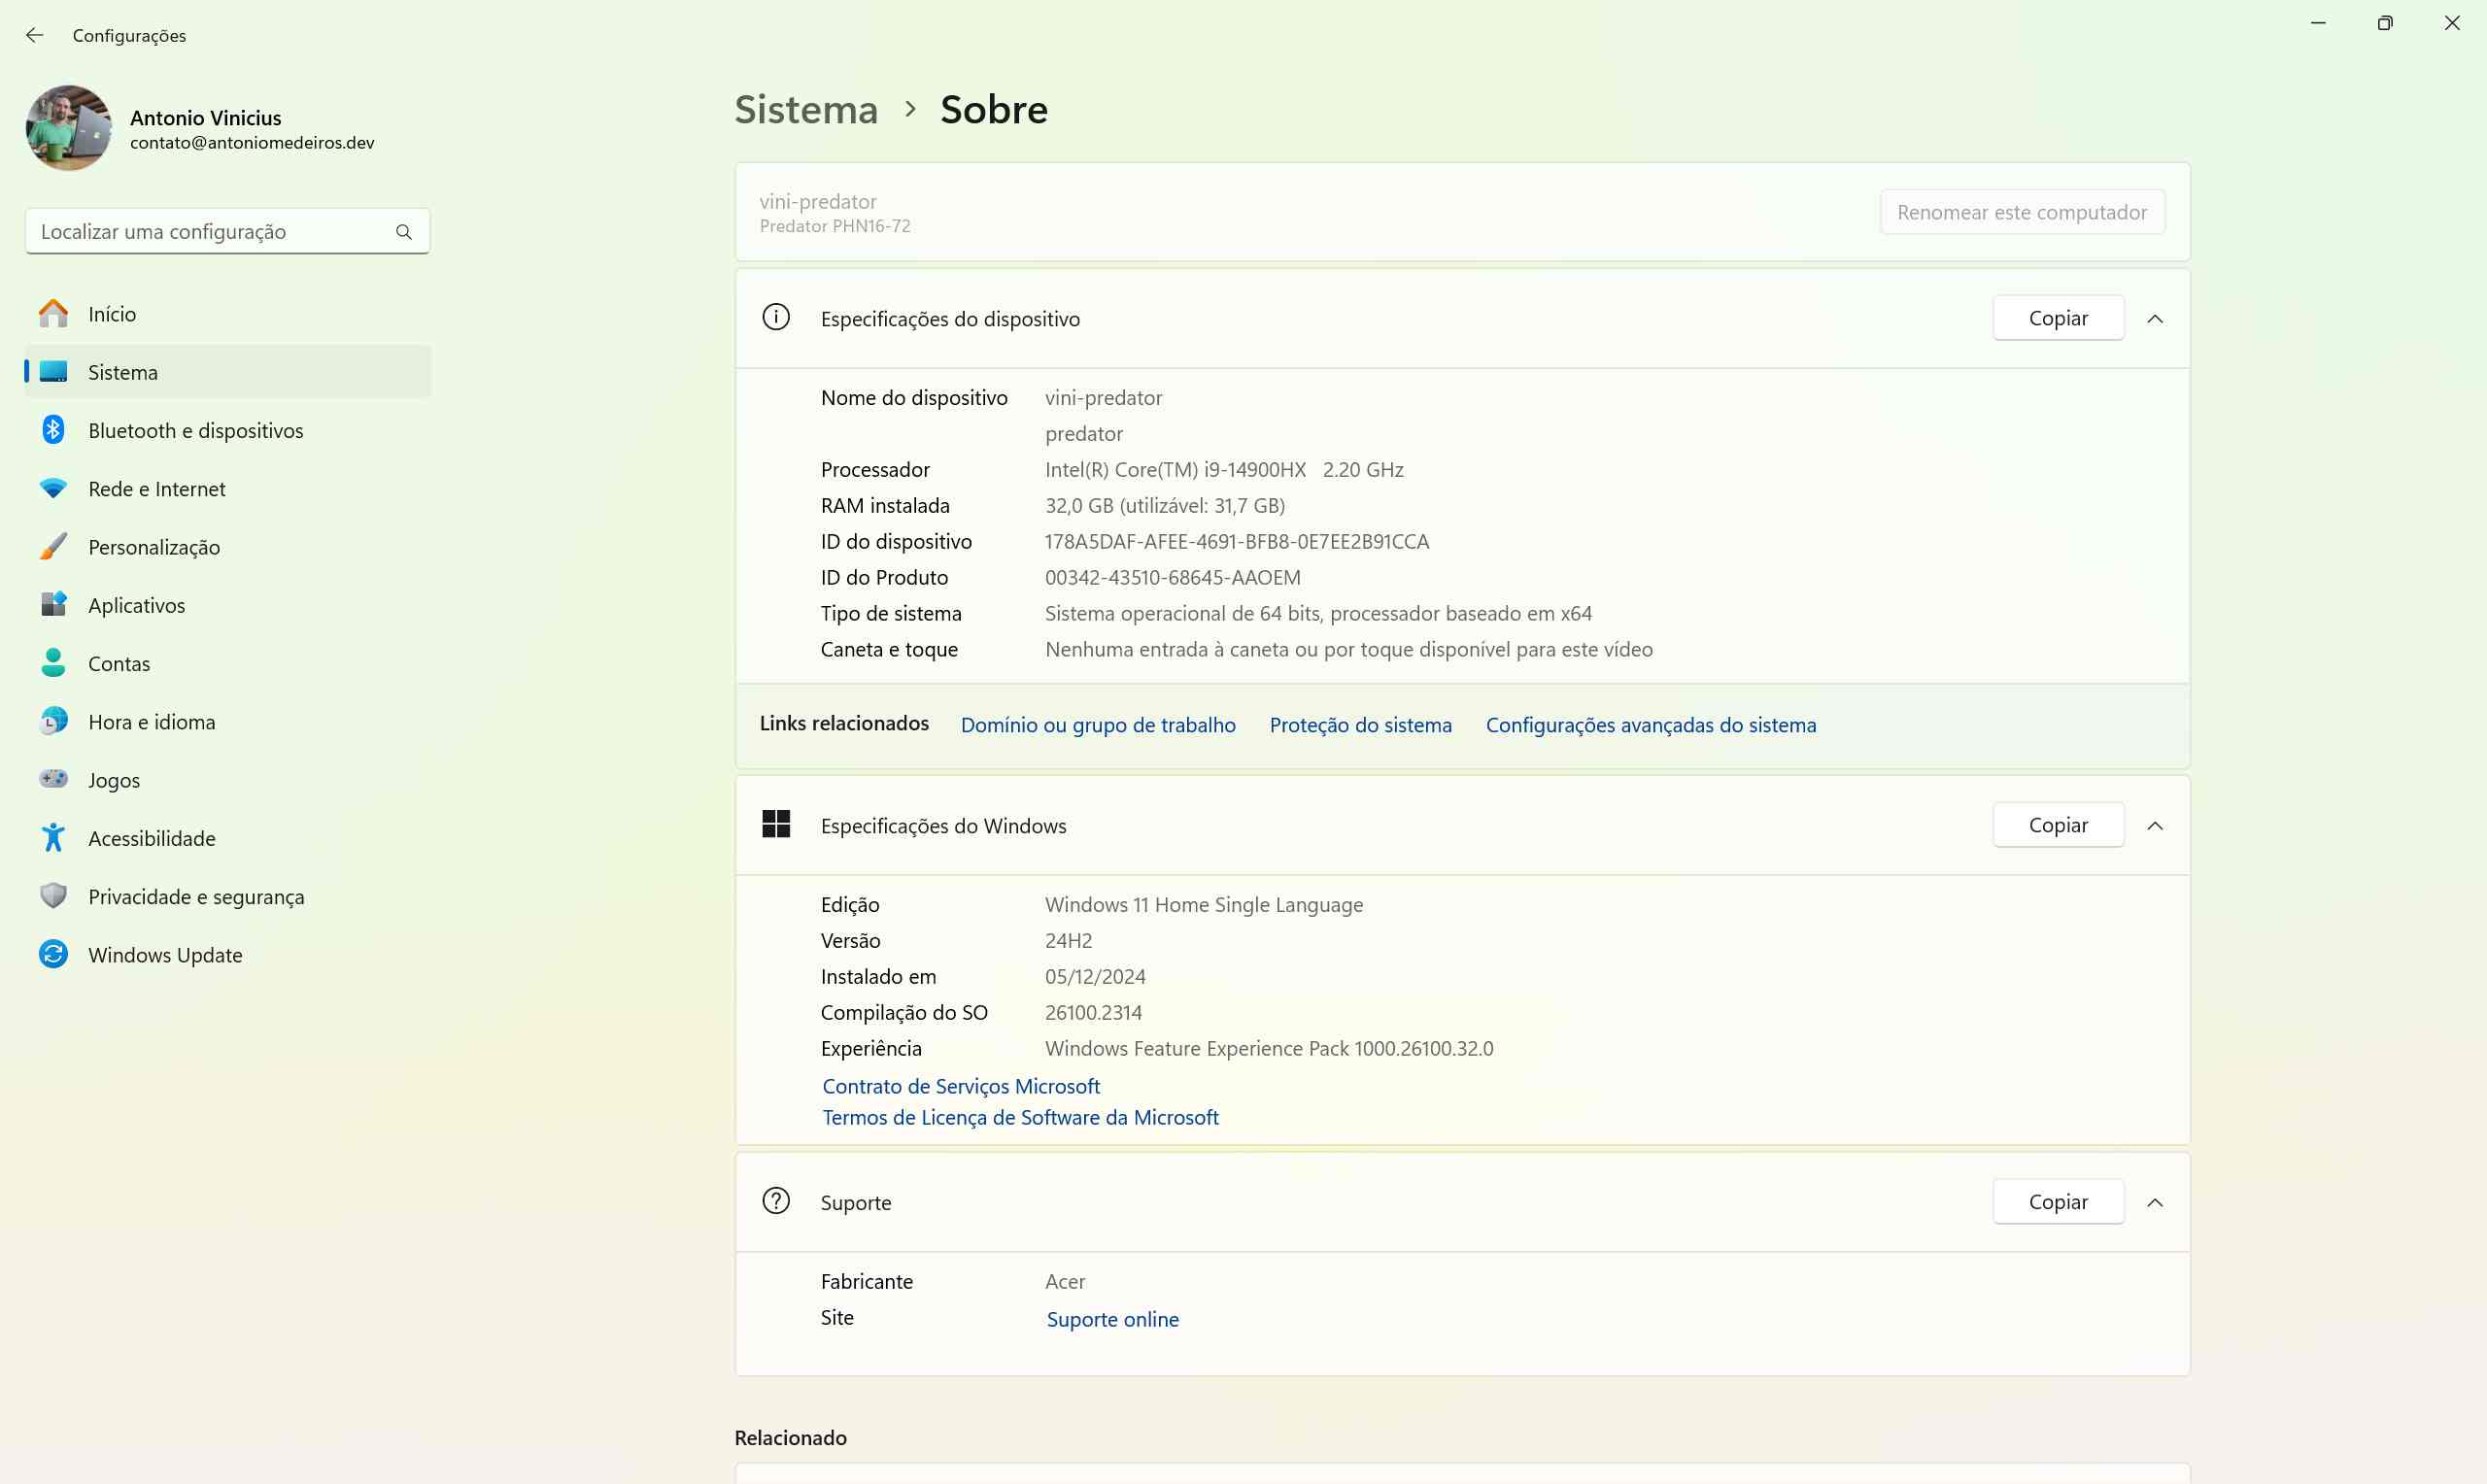2487x1484 pixels.
Task: Open Hora e idioma settings
Action: pos(228,721)
